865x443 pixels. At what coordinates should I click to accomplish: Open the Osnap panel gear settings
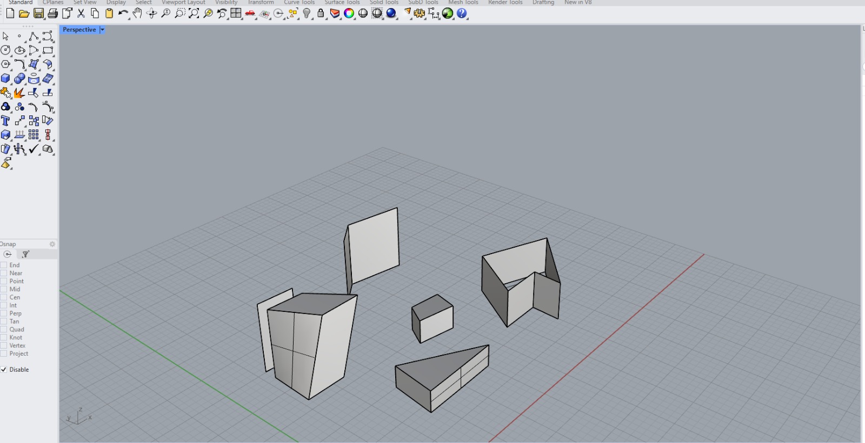[52, 244]
